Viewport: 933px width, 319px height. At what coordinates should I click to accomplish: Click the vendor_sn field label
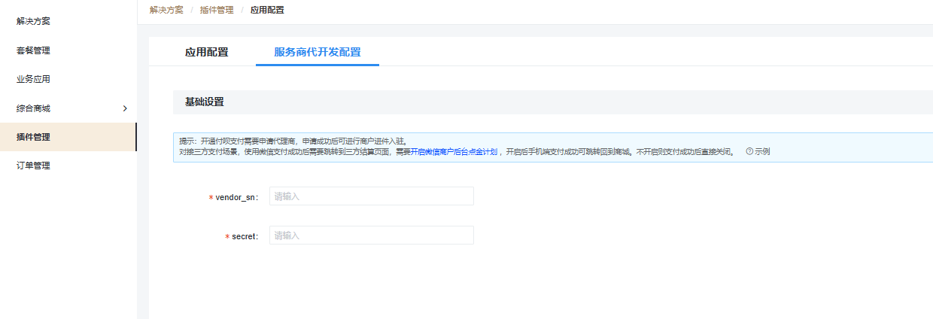pyautogui.click(x=236, y=197)
